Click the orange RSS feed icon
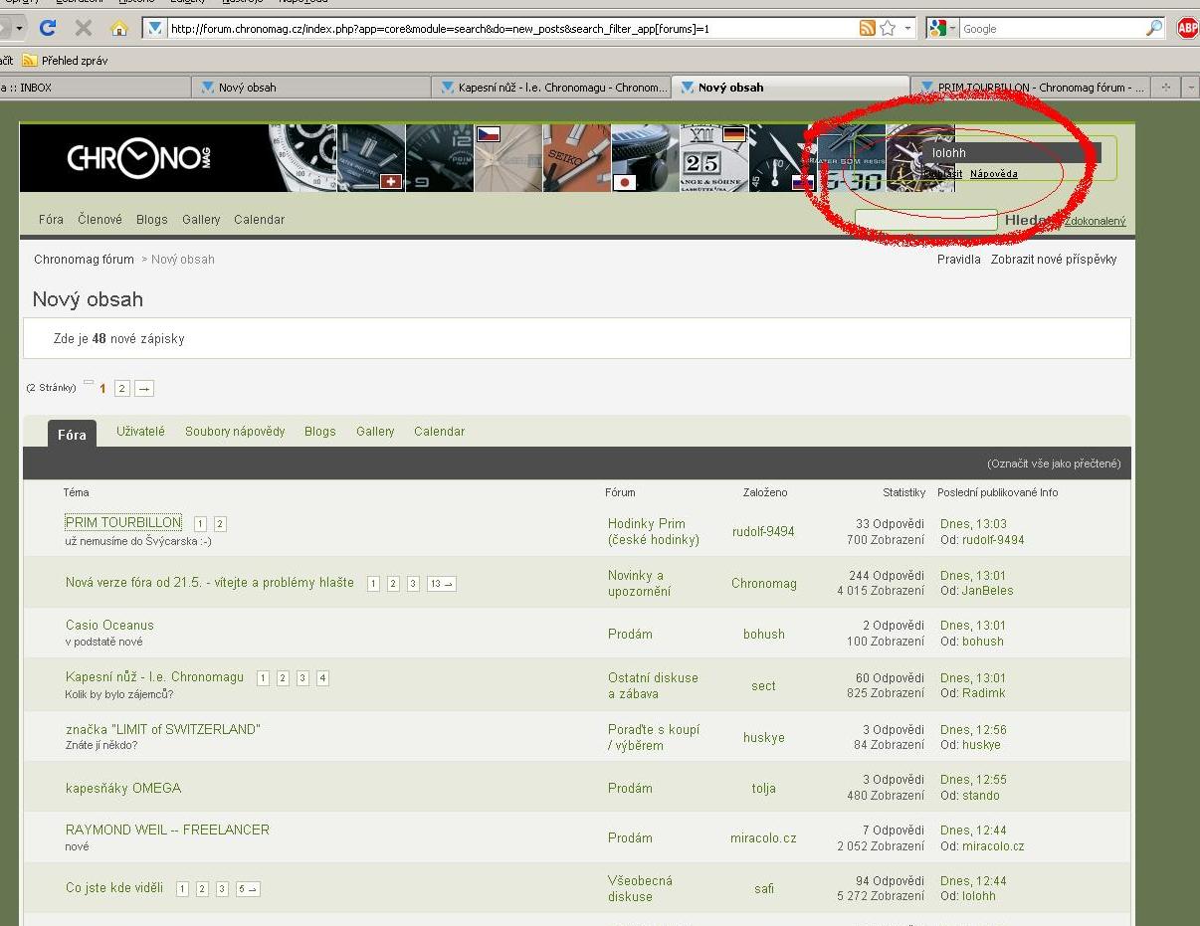This screenshot has width=1200, height=926. pyautogui.click(x=868, y=29)
